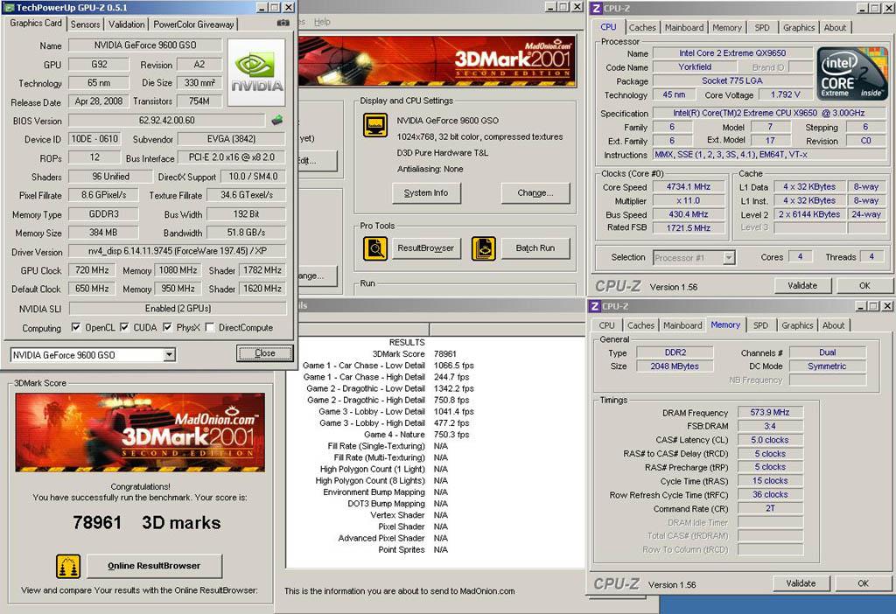Click Validate in the top CPU-Z window
896x614 pixels.
coord(802,286)
